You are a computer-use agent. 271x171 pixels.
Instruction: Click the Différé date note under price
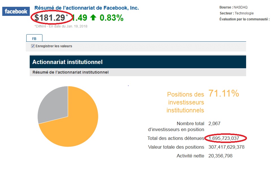click(61, 26)
